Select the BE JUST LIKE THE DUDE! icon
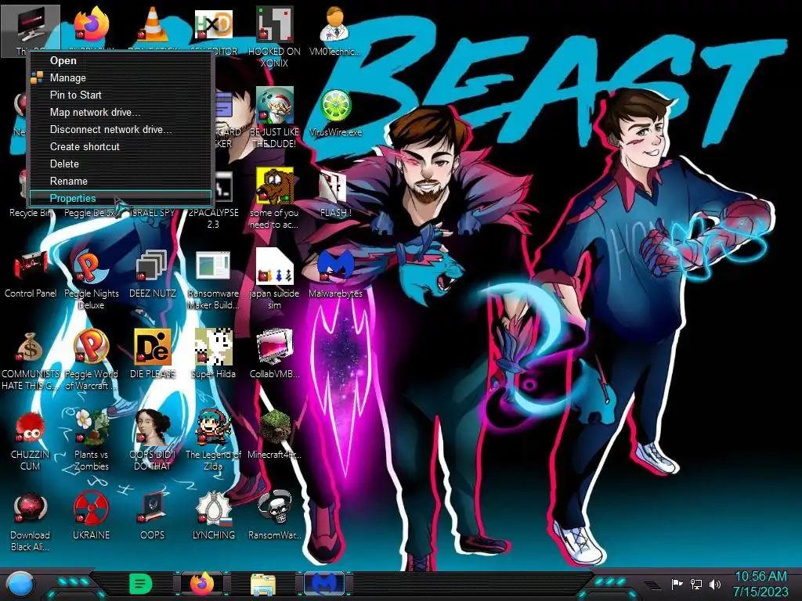Viewport: 802px width, 601px height. [274, 106]
